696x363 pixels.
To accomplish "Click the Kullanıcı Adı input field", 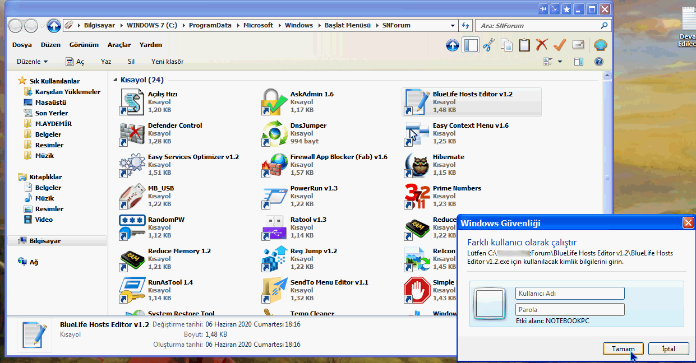I will coord(570,293).
